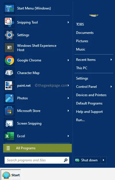The image size is (115, 180).
Task: Click the Search programs and files box
Action: tap(37, 160)
